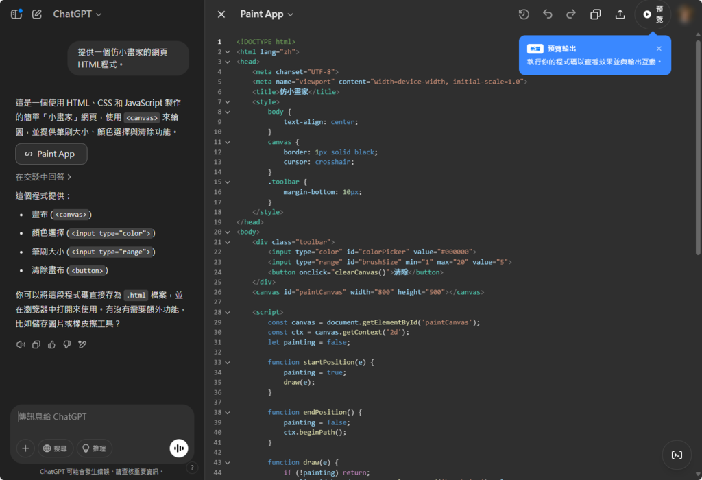Click the <!DOCTYPE html> code line
This screenshot has width=702, height=480.
266,42
